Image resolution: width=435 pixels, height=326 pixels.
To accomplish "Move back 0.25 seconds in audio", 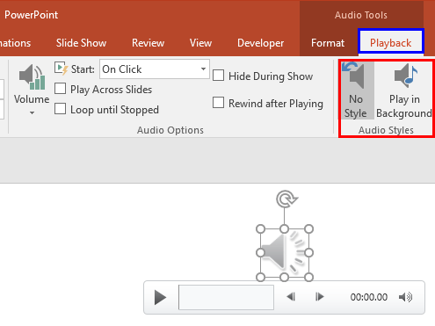I will point(291,297).
